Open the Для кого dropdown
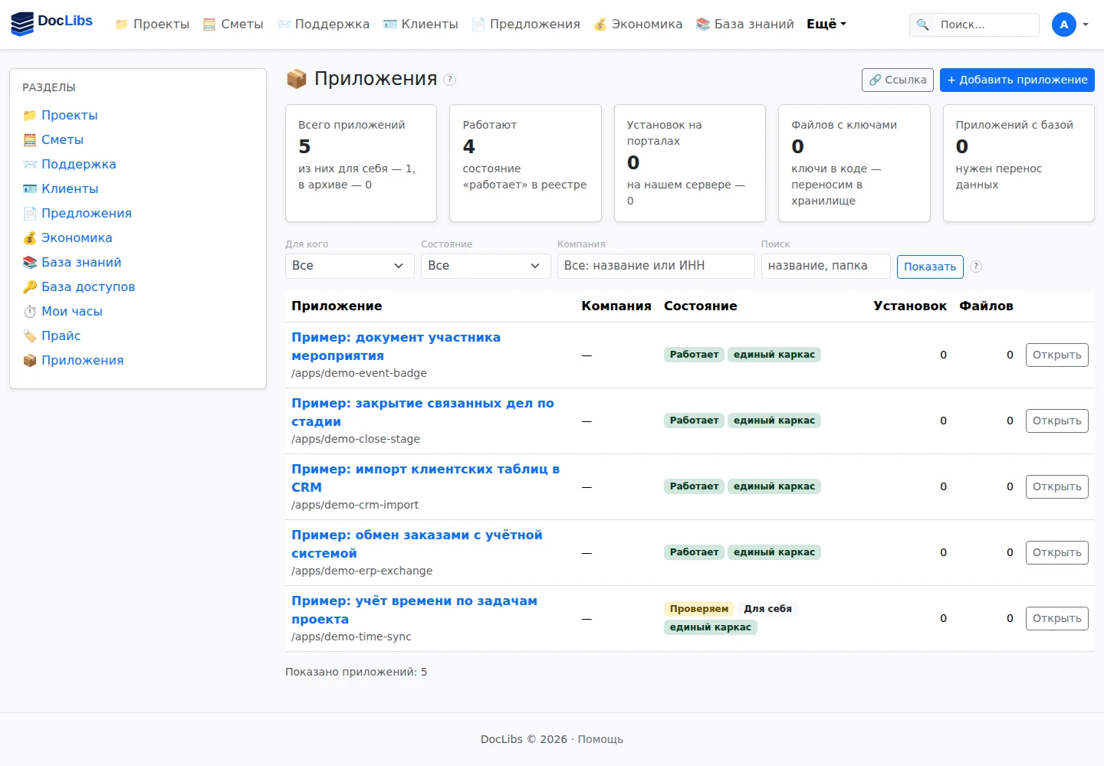Viewport: 1104px width, 766px height. (350, 266)
